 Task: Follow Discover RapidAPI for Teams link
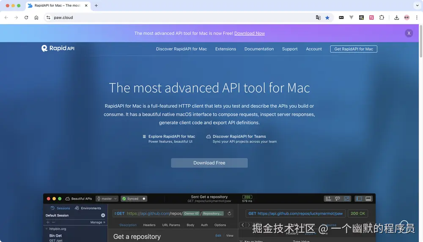click(239, 136)
